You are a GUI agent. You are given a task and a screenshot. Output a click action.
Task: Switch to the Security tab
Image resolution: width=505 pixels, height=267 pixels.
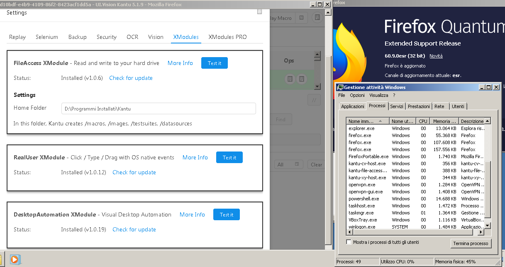tap(107, 37)
